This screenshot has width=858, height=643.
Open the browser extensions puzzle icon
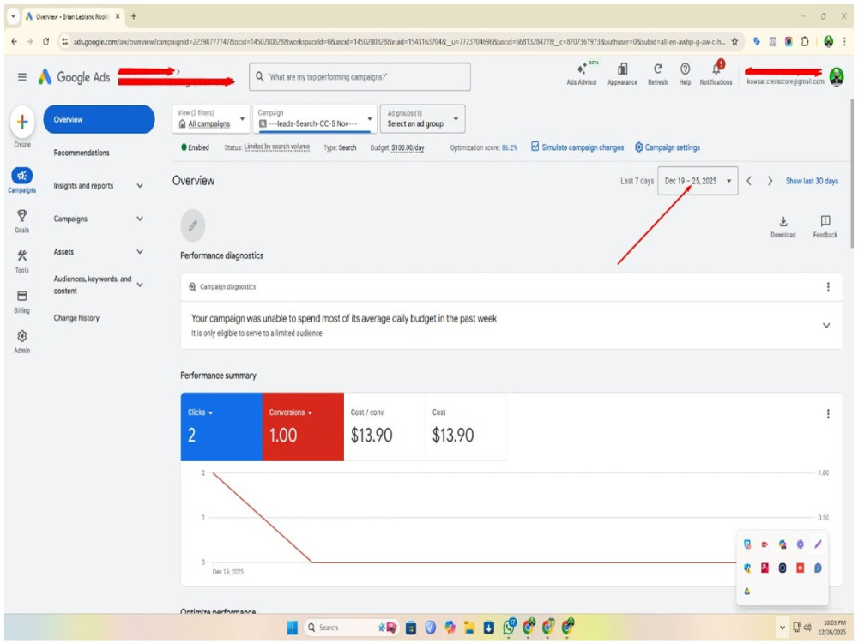(x=805, y=41)
